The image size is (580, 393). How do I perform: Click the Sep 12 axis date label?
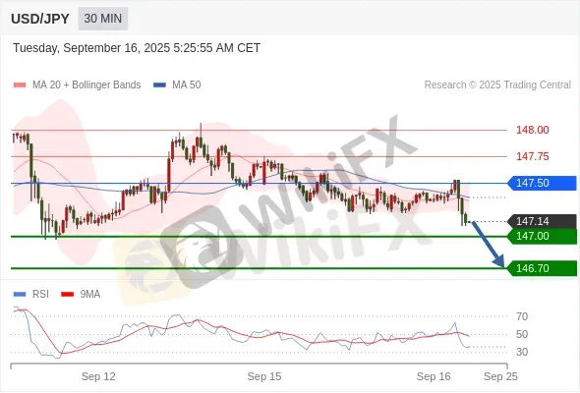tap(98, 376)
